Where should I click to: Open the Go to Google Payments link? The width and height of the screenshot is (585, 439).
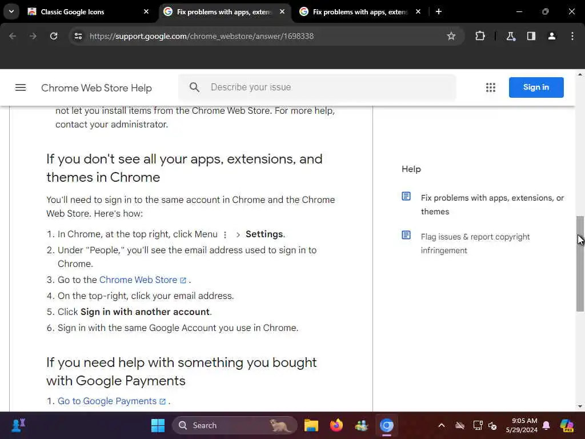tap(111, 401)
